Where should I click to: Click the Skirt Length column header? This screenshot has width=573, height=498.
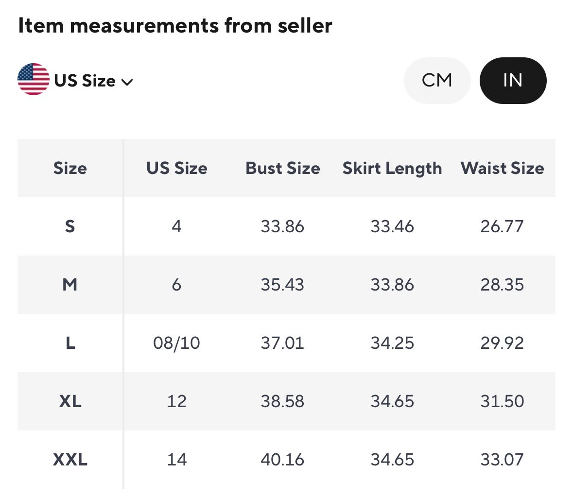coord(392,168)
